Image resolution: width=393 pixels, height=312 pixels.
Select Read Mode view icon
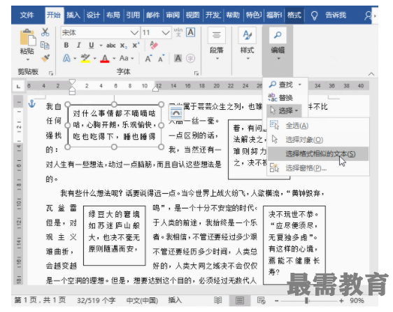(217, 300)
